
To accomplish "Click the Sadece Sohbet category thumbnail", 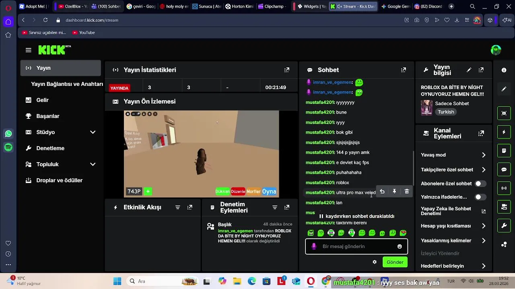I will (426, 108).
